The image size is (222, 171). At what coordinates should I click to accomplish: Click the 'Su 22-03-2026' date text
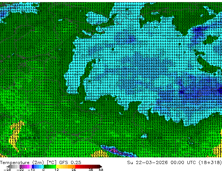147,163
